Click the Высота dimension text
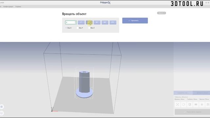Screen dimensions: 210x118 pyautogui.click(x=204, y=99)
